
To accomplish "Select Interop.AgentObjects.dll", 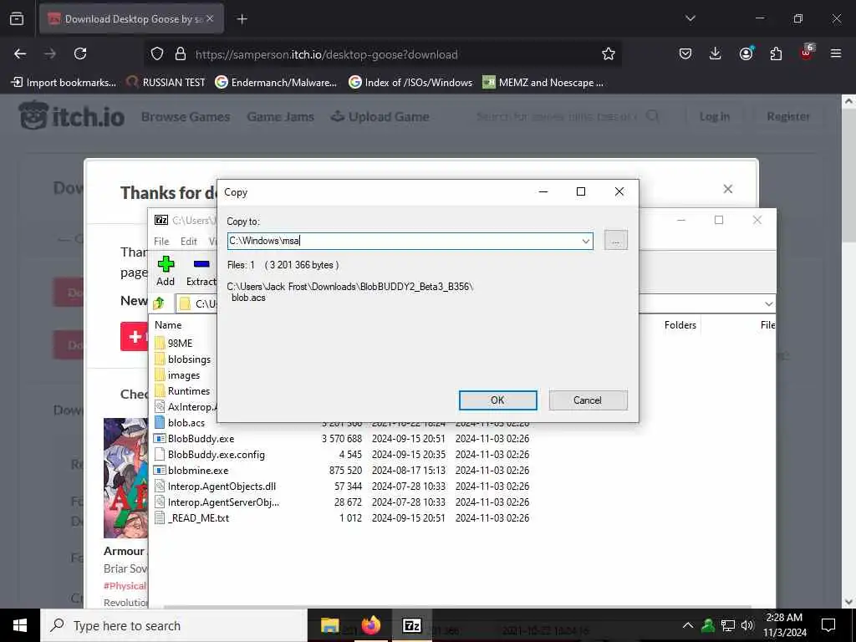I will click(222, 486).
